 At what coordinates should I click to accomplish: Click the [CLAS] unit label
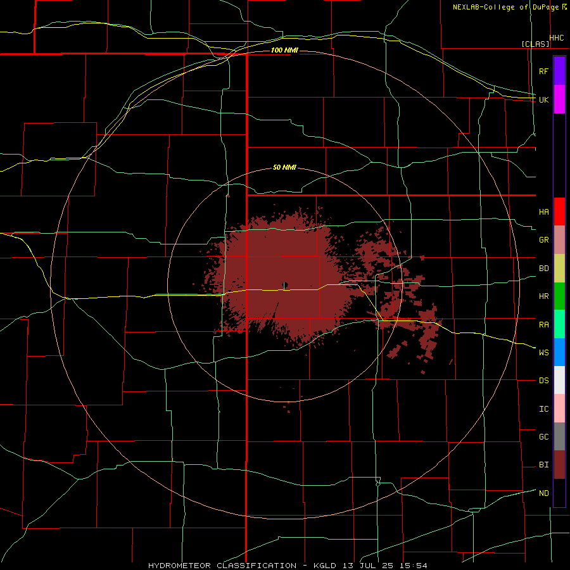pos(535,44)
